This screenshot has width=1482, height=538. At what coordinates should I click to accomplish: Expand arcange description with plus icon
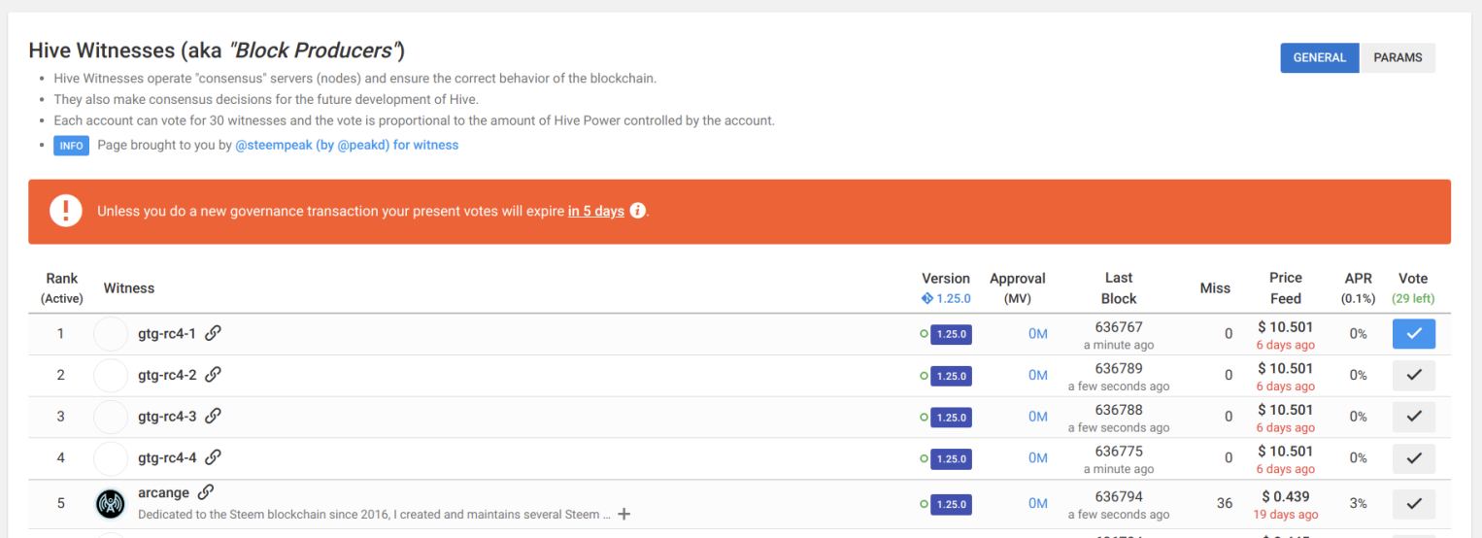(x=624, y=514)
